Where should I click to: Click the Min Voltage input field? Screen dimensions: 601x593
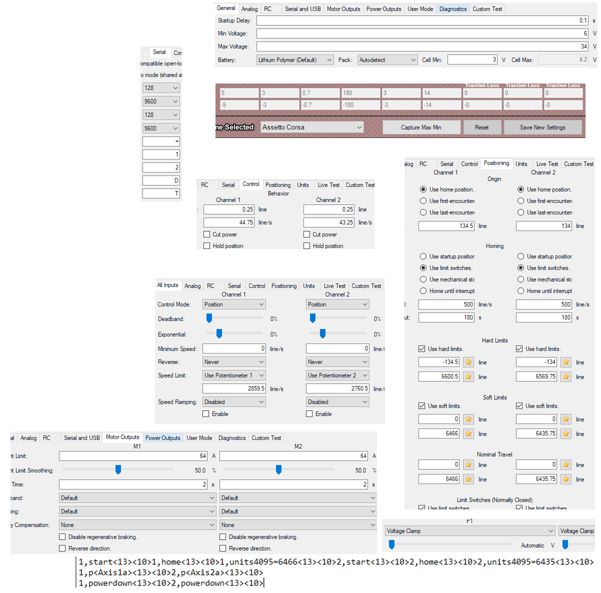(422, 33)
